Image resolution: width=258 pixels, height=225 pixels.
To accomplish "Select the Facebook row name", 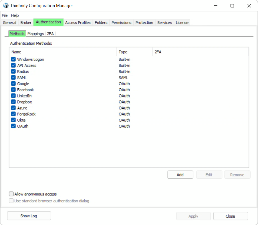I will pyautogui.click(x=25, y=90).
